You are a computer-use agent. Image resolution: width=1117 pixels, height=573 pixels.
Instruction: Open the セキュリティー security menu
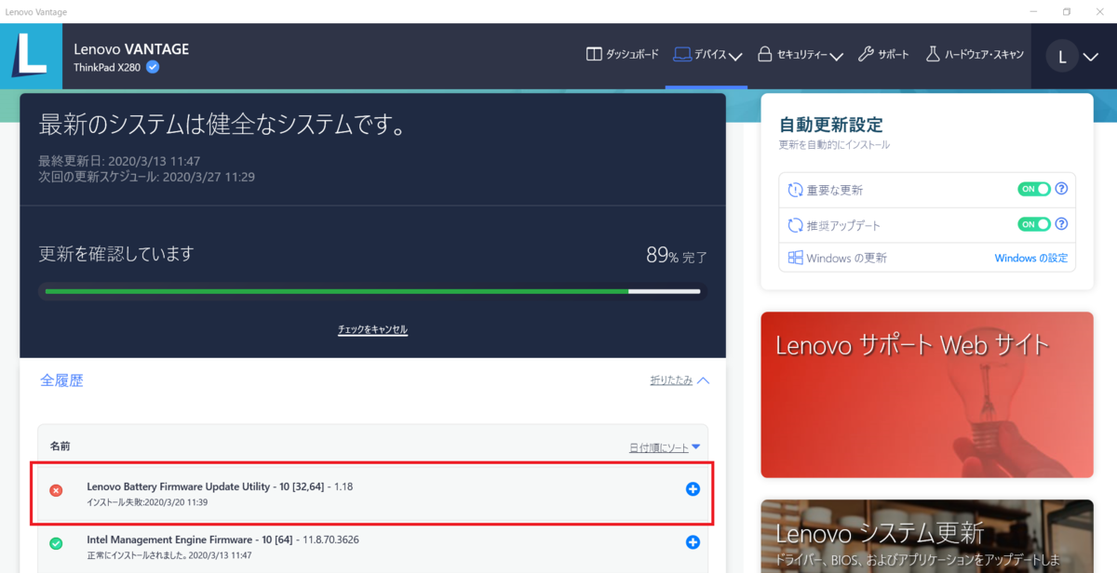tap(800, 54)
